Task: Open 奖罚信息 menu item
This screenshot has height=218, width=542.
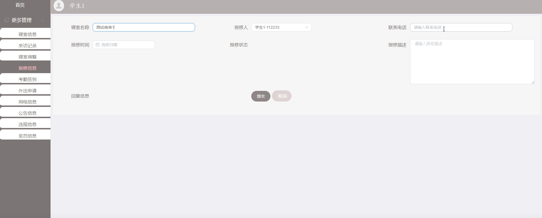Action: (x=25, y=135)
